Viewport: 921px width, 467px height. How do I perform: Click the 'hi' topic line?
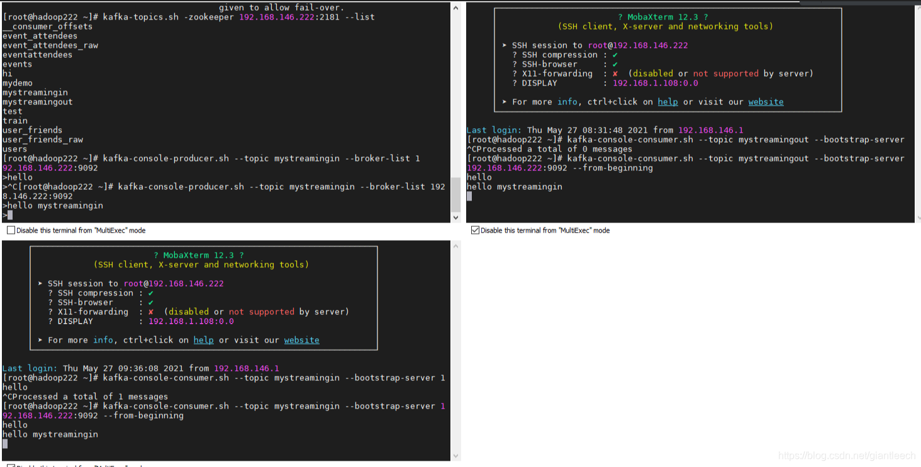point(8,74)
